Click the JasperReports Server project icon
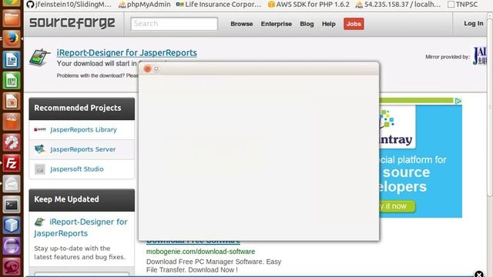This screenshot has width=493, height=277. pos(40,149)
